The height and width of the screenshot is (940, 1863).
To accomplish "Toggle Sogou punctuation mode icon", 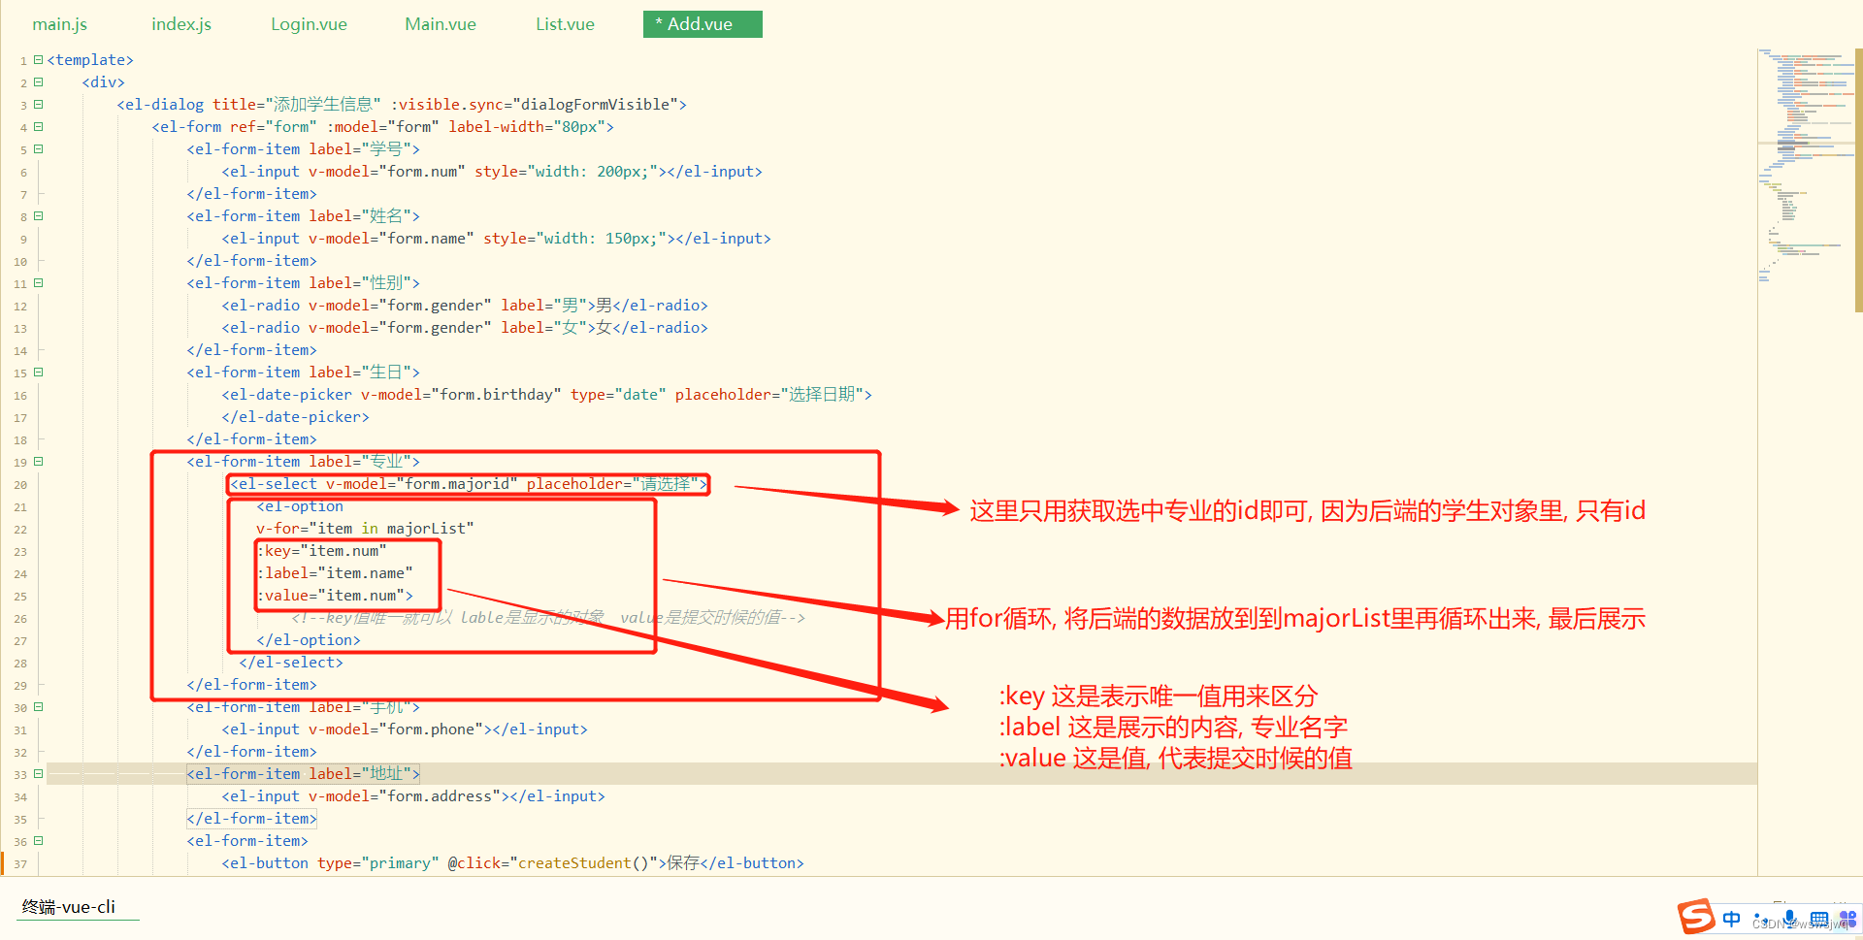I will coord(1760,919).
